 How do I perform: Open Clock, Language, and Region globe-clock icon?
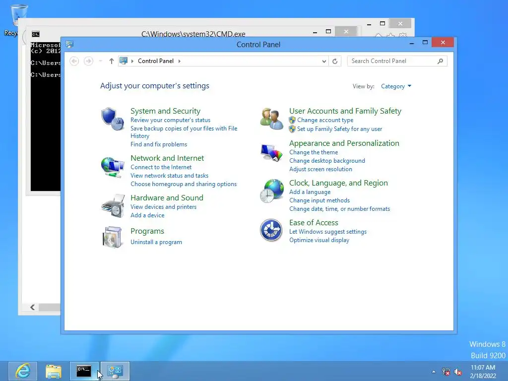272,191
